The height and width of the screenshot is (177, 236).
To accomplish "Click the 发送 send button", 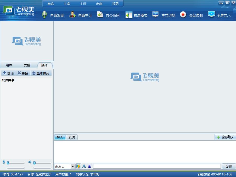I will click(229, 166).
